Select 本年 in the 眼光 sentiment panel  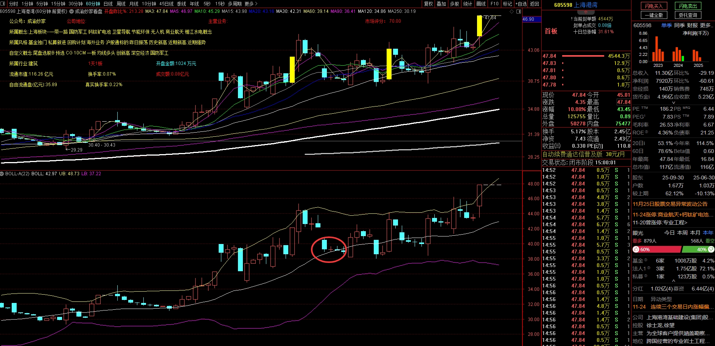[708, 233]
